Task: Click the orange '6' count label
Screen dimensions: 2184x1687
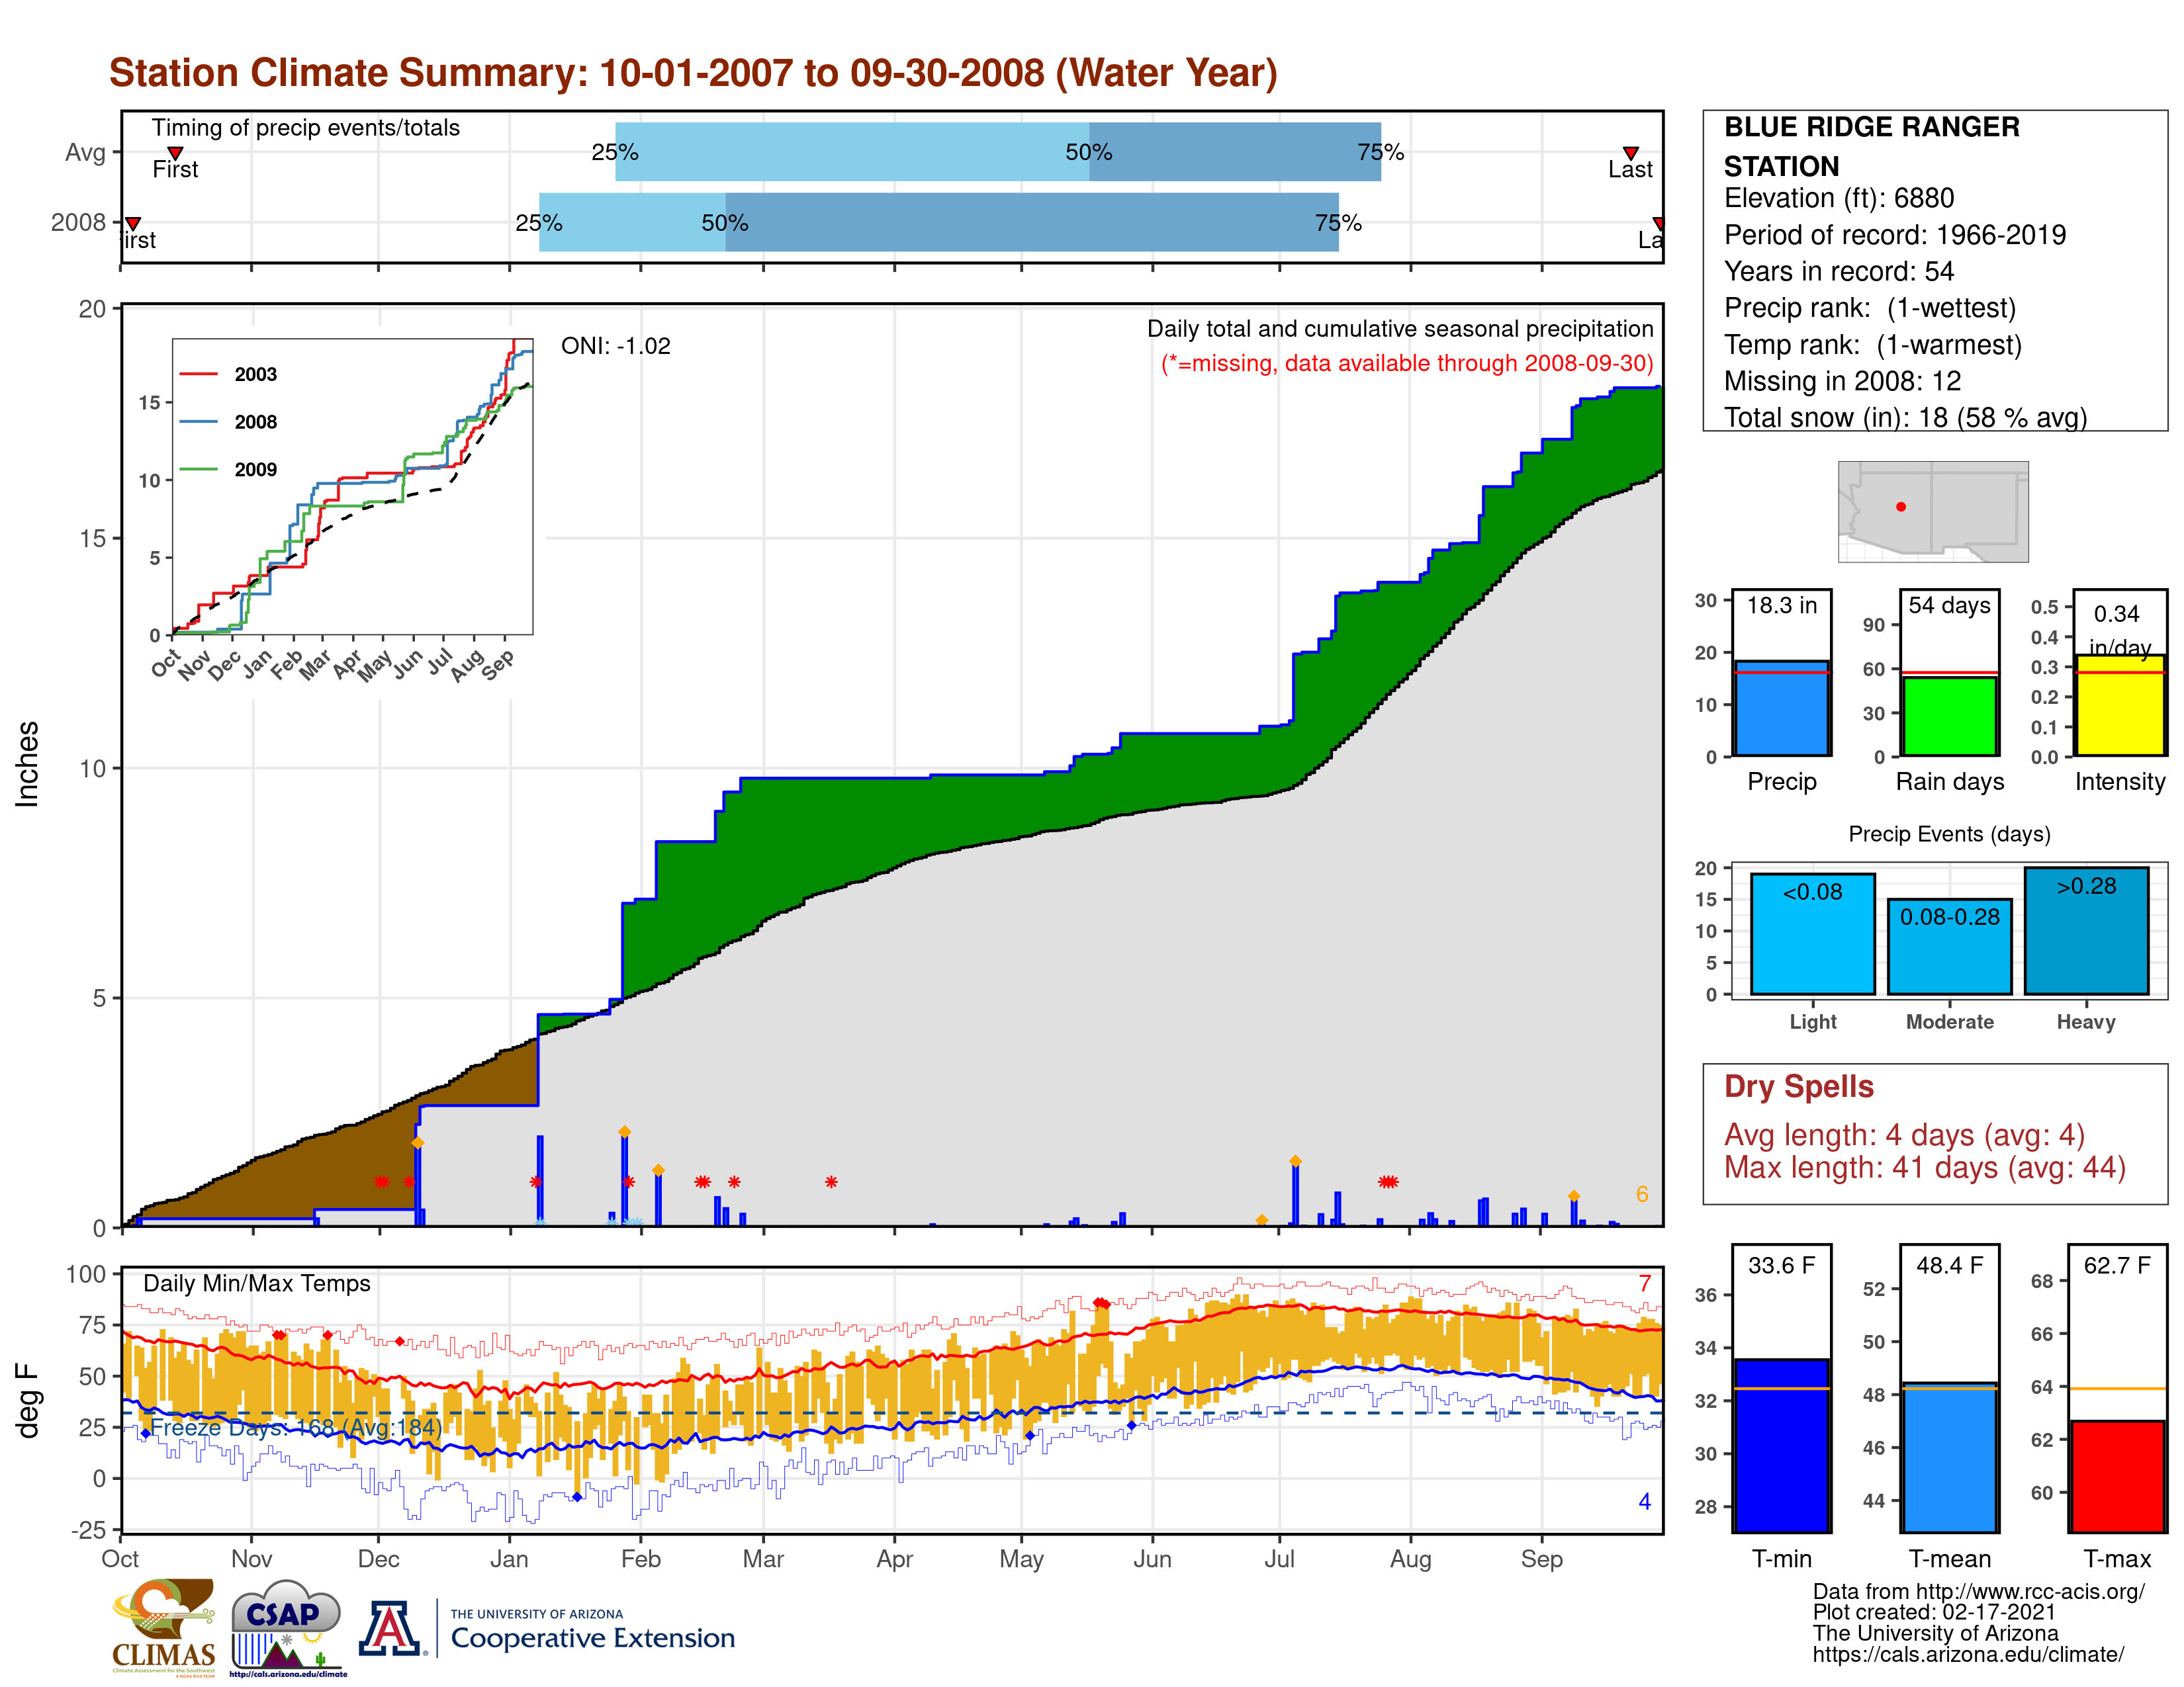Action: (x=1641, y=1194)
